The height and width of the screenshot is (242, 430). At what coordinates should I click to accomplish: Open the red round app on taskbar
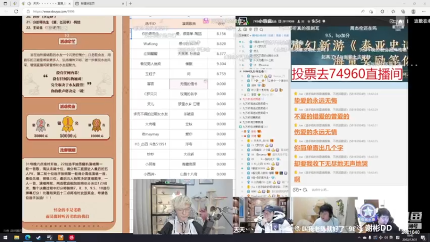pyautogui.click(x=71, y=238)
